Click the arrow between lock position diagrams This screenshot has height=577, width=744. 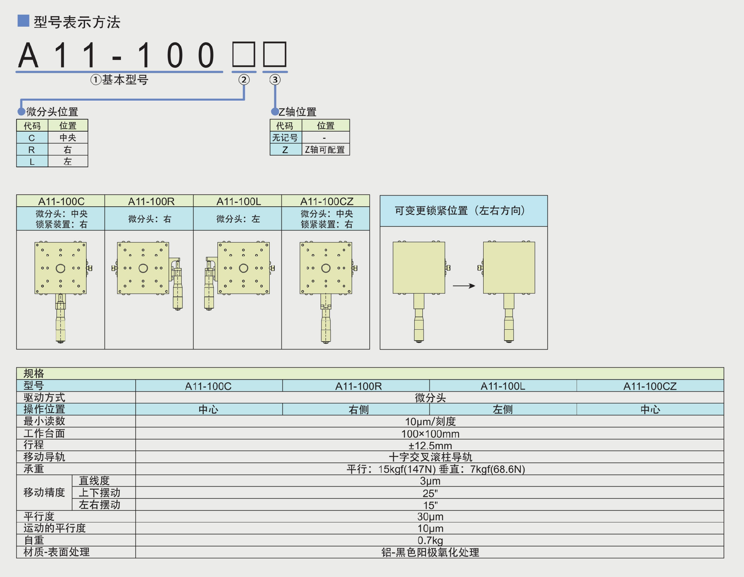coord(464,286)
